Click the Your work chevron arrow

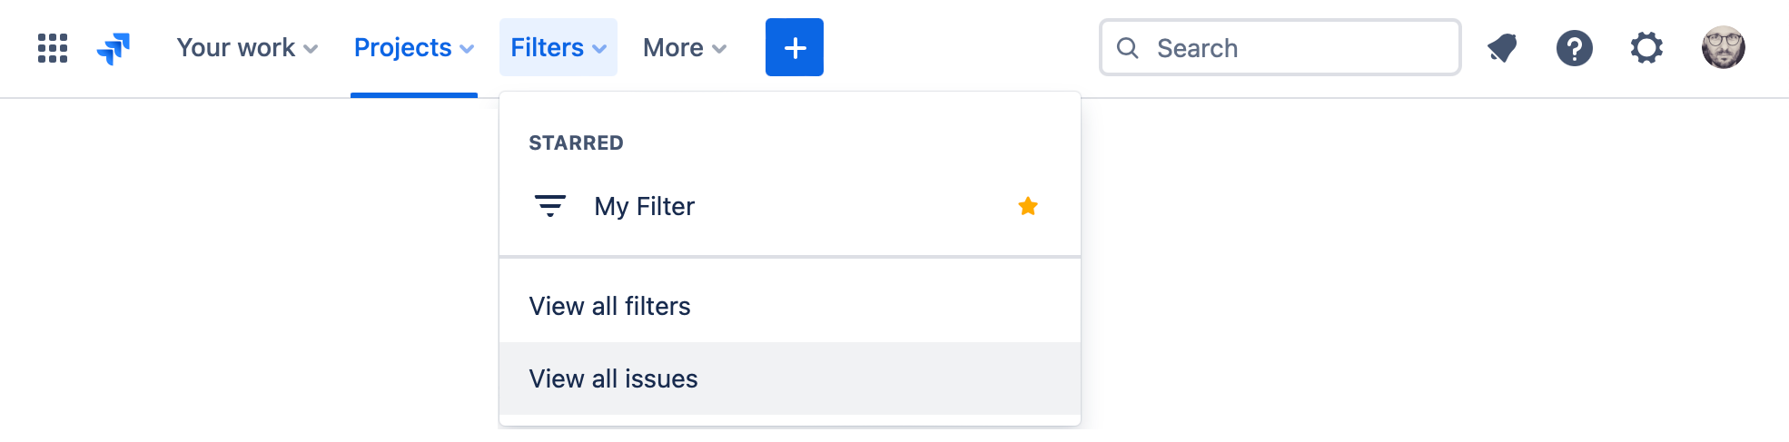click(311, 49)
